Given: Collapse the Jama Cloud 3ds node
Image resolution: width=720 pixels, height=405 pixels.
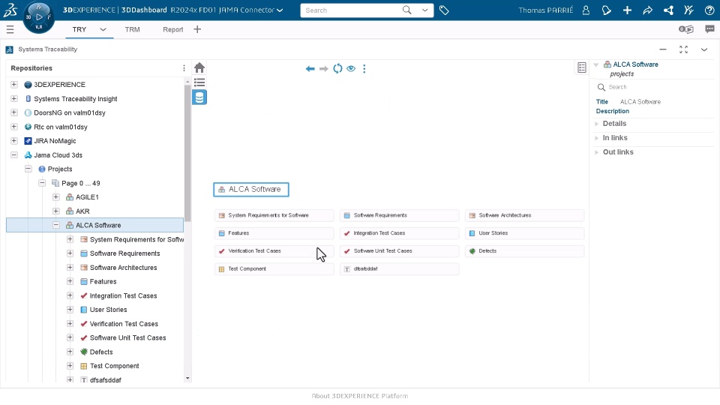Looking at the screenshot, I should tap(14, 155).
